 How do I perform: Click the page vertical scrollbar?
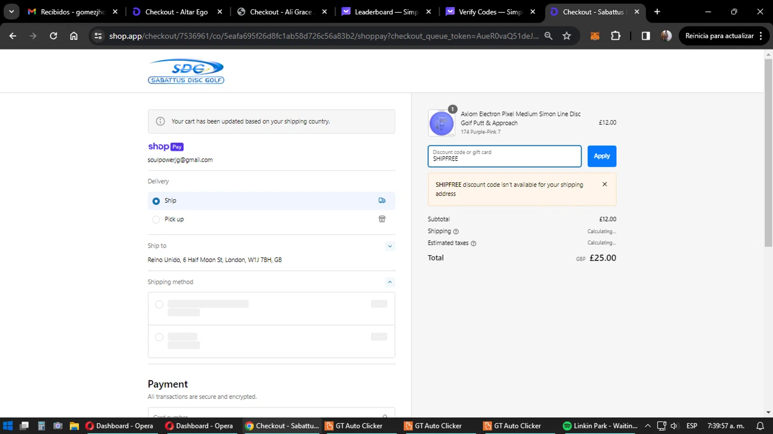(x=768, y=153)
